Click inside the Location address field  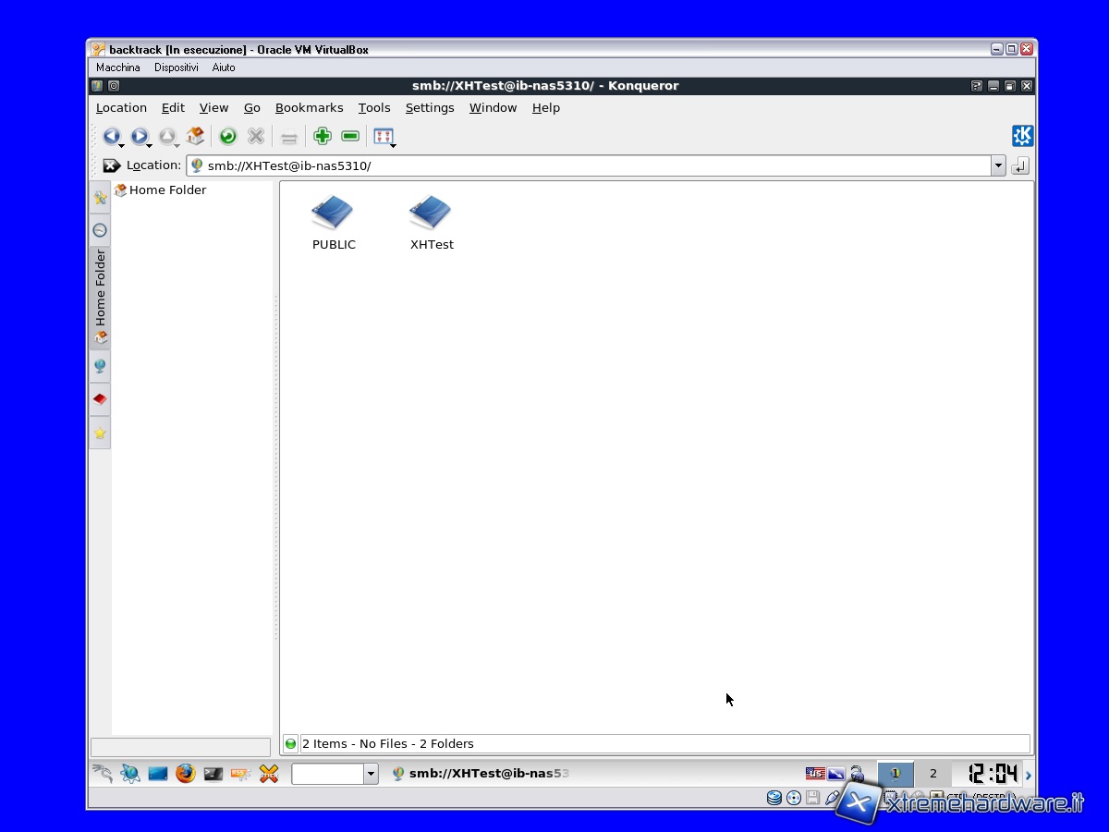click(x=591, y=166)
